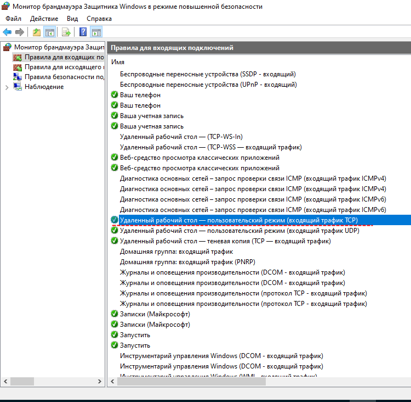Go up one level with folder icon

pyautogui.click(x=36, y=32)
